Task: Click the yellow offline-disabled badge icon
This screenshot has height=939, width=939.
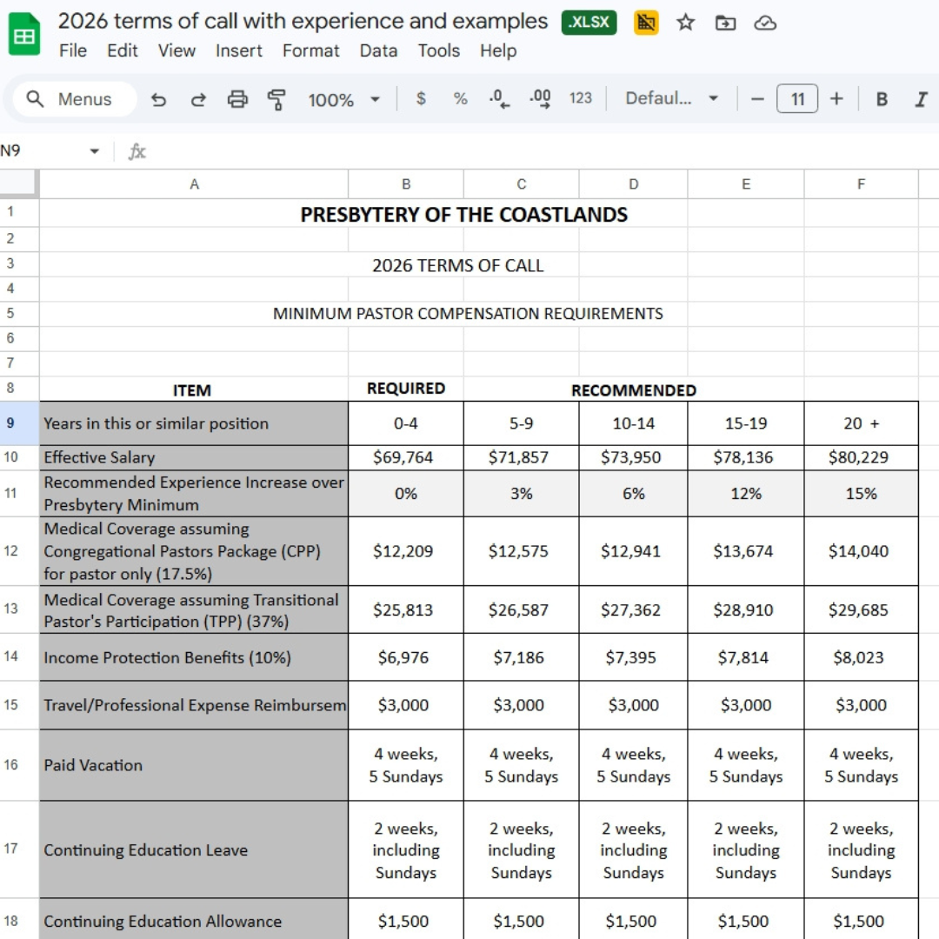Action: (646, 23)
